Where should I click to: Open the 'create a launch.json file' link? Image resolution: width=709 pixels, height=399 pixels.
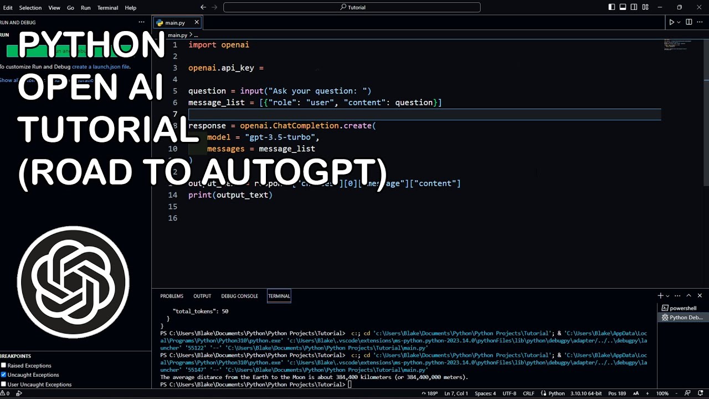[x=101, y=66]
